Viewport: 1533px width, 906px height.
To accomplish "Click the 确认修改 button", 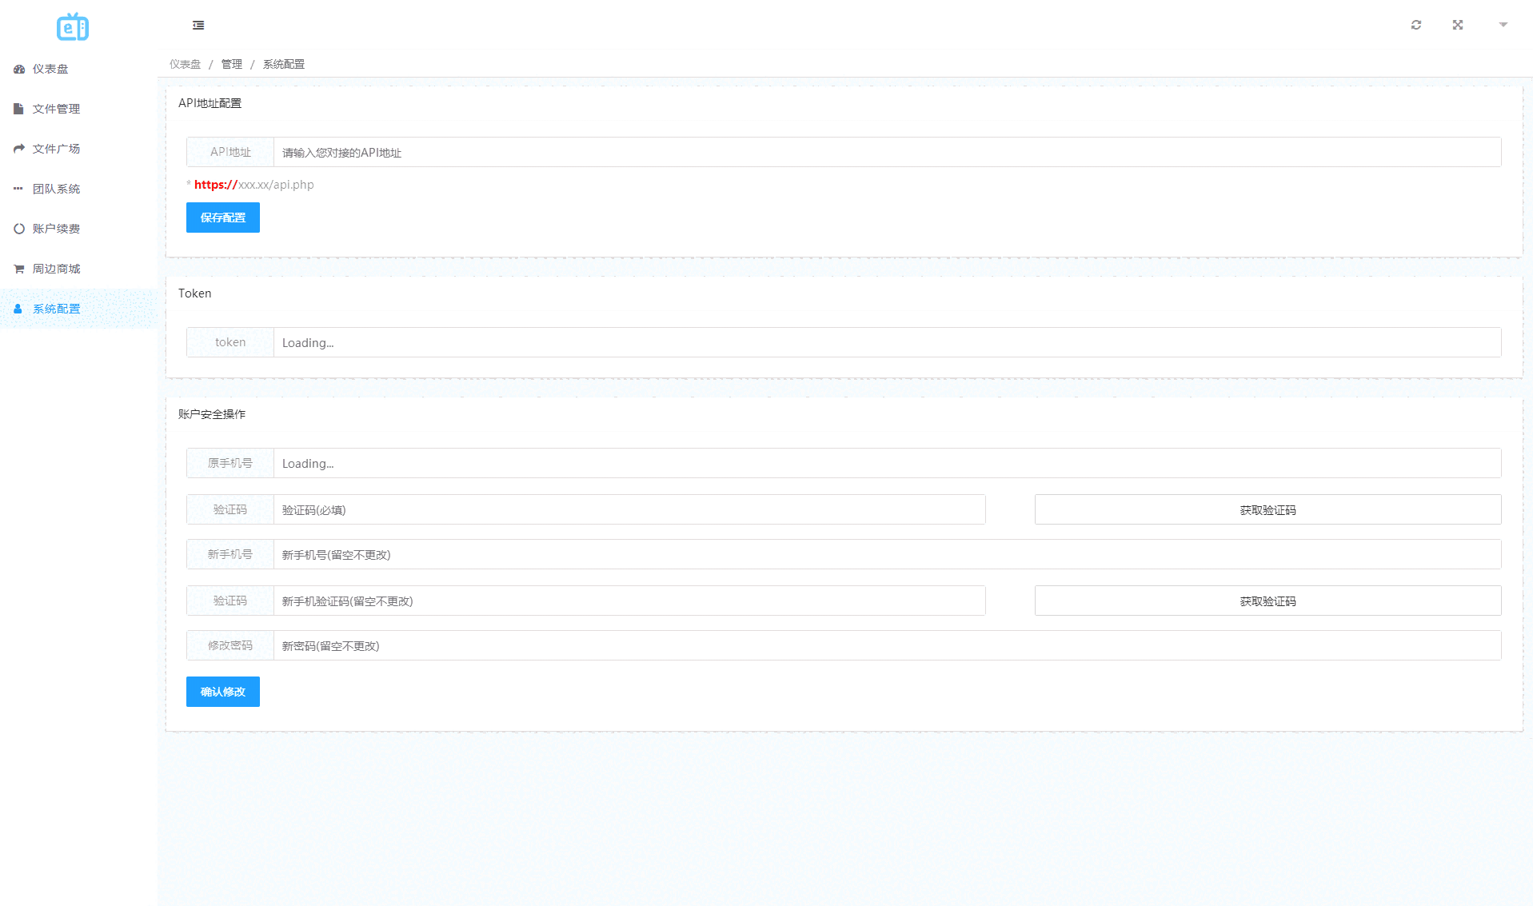I will tap(223, 692).
